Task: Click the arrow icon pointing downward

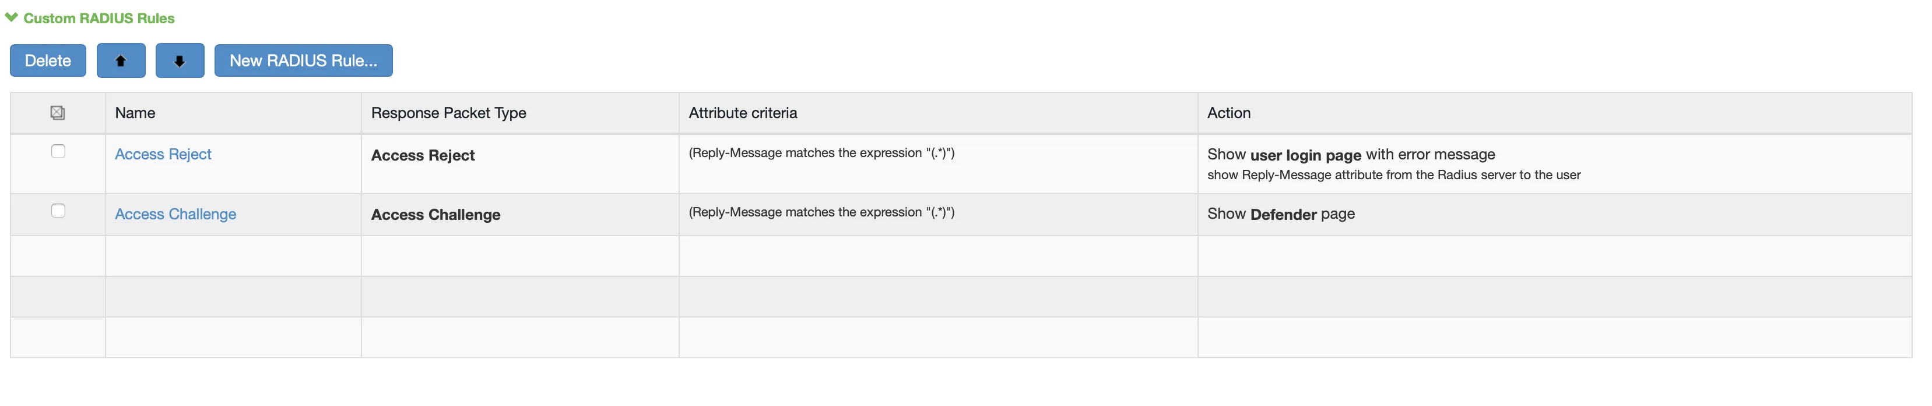Action: [179, 60]
